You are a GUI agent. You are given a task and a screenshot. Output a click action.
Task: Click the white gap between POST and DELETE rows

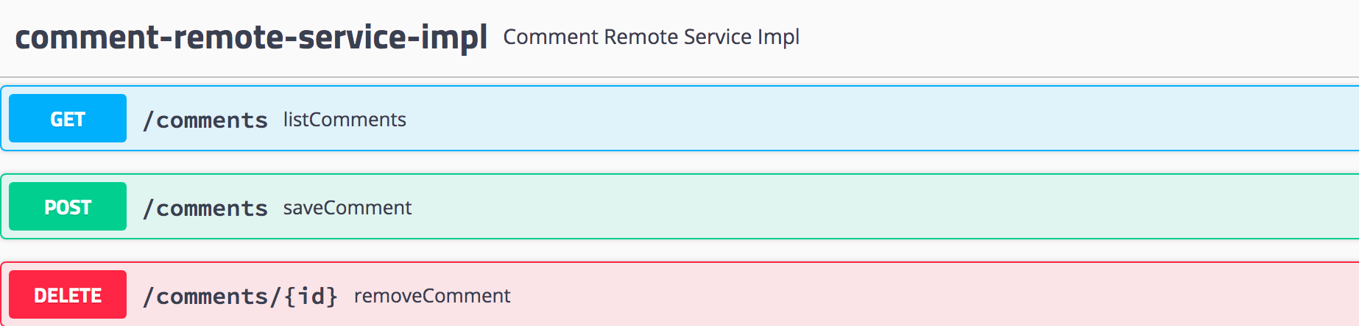pos(679,250)
